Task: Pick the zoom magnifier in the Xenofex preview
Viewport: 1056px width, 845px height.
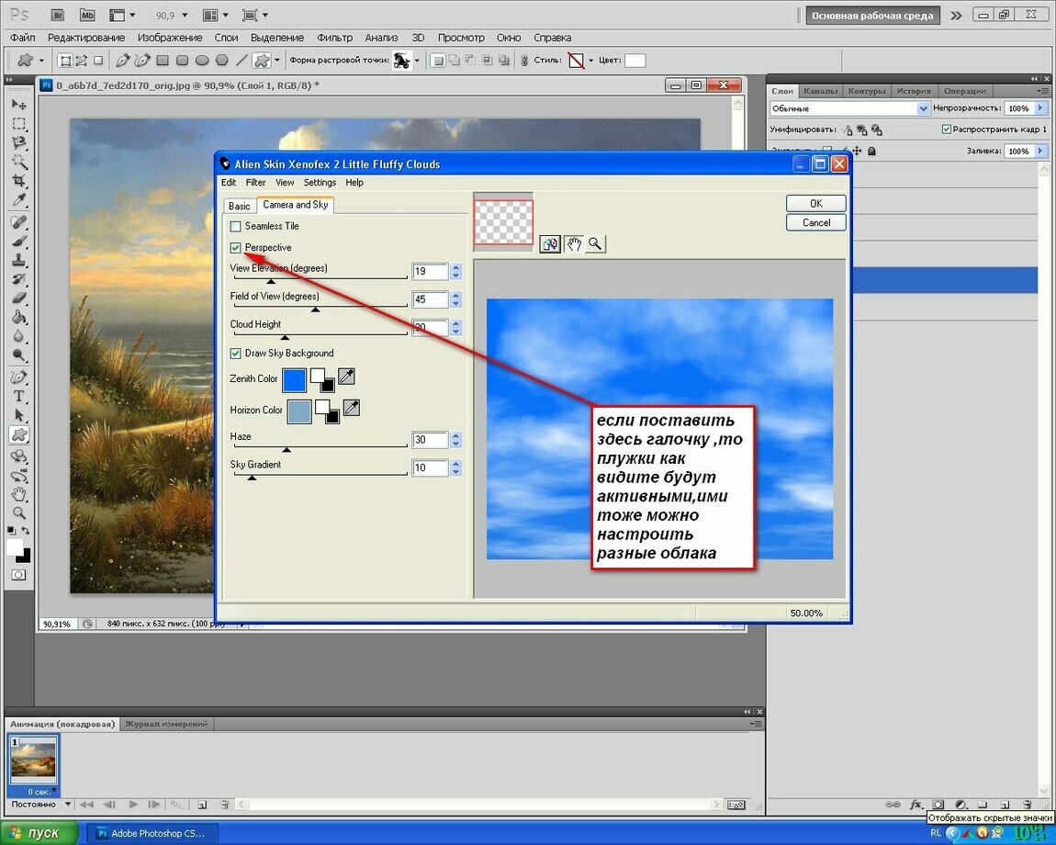Action: click(x=595, y=244)
